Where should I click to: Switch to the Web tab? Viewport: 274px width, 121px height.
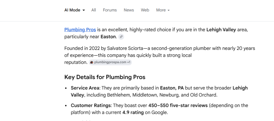click(x=145, y=10)
